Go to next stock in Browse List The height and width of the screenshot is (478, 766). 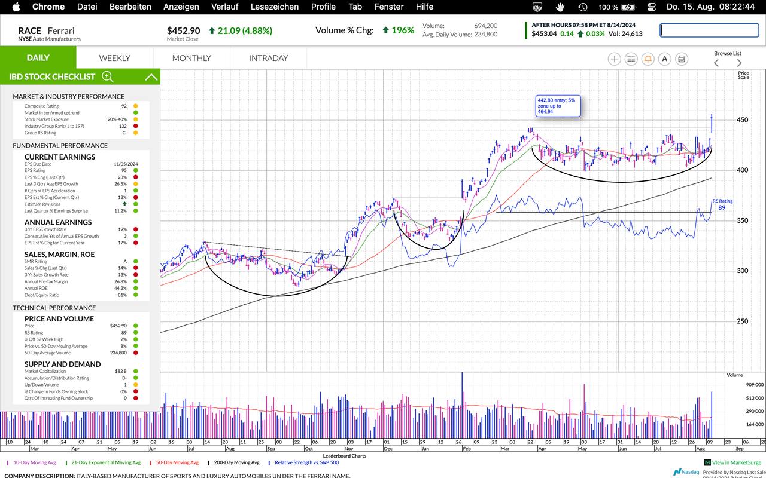tap(739, 63)
